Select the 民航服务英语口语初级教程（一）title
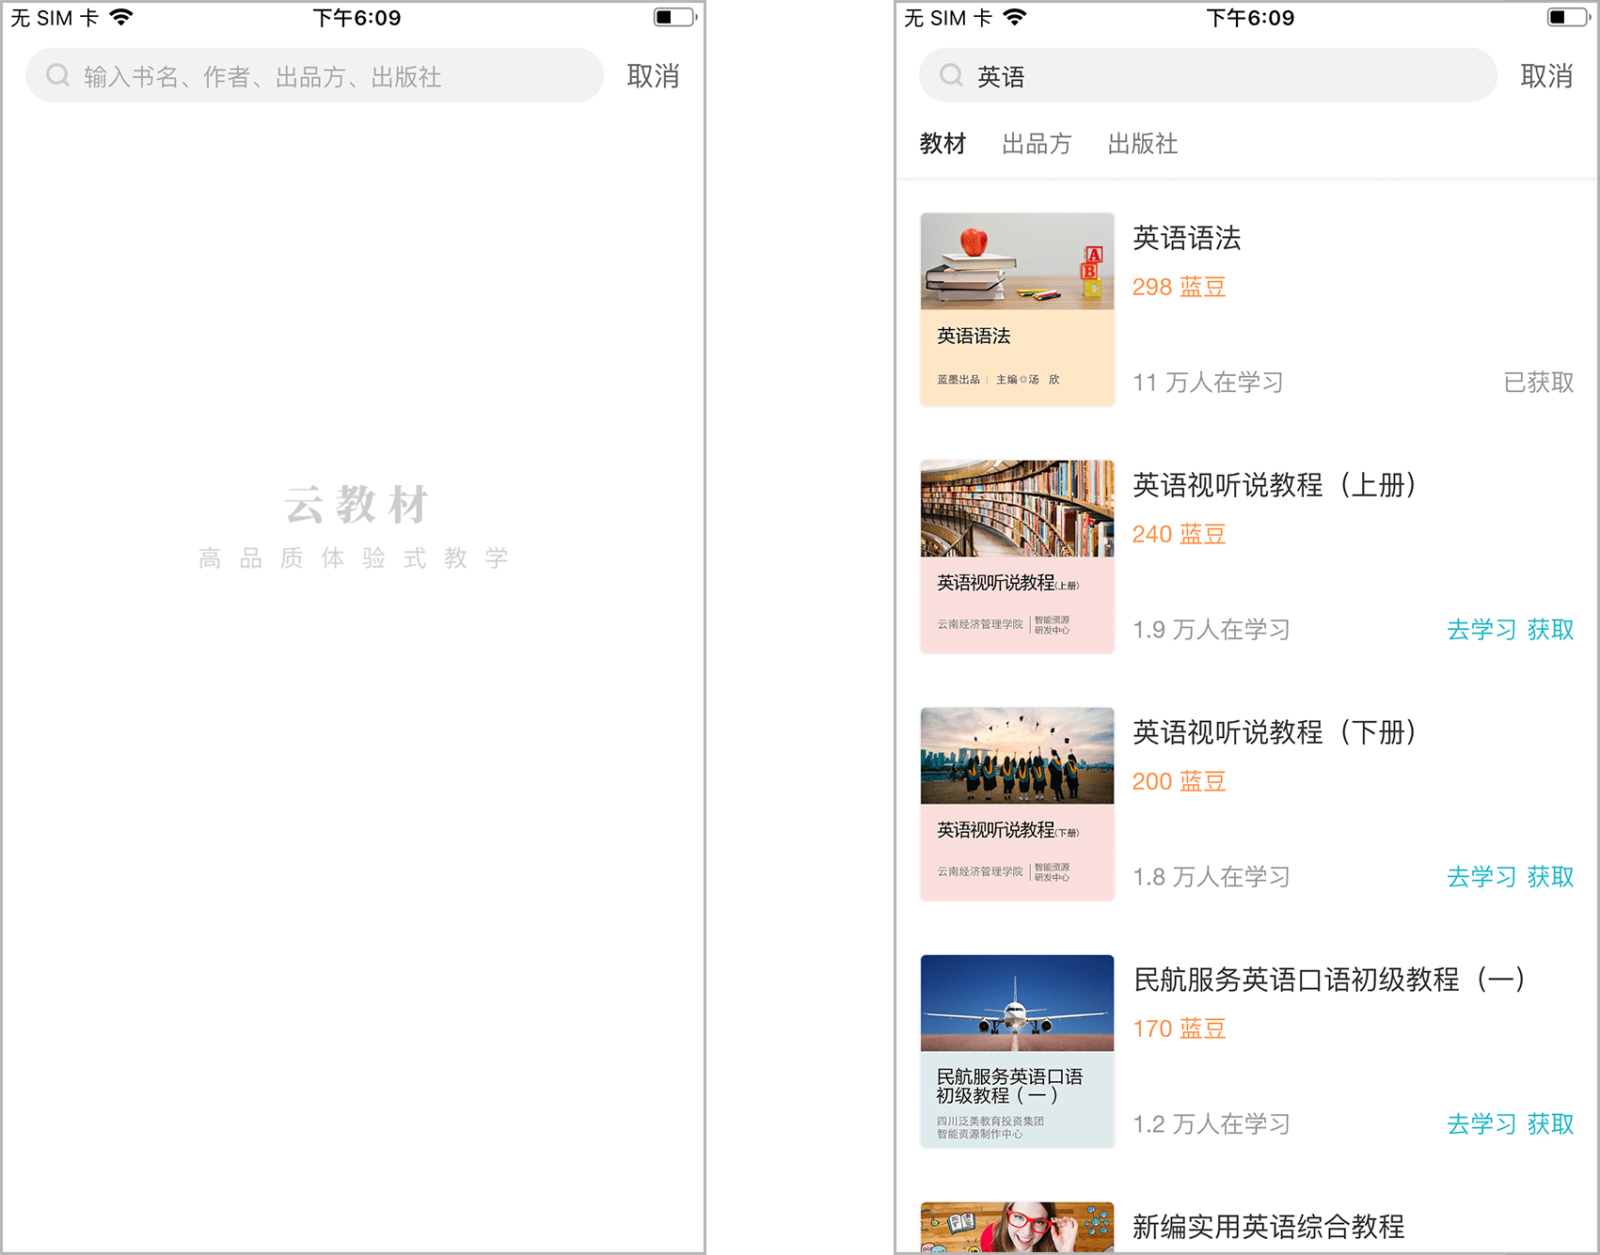The height and width of the screenshot is (1255, 1600). [1329, 980]
